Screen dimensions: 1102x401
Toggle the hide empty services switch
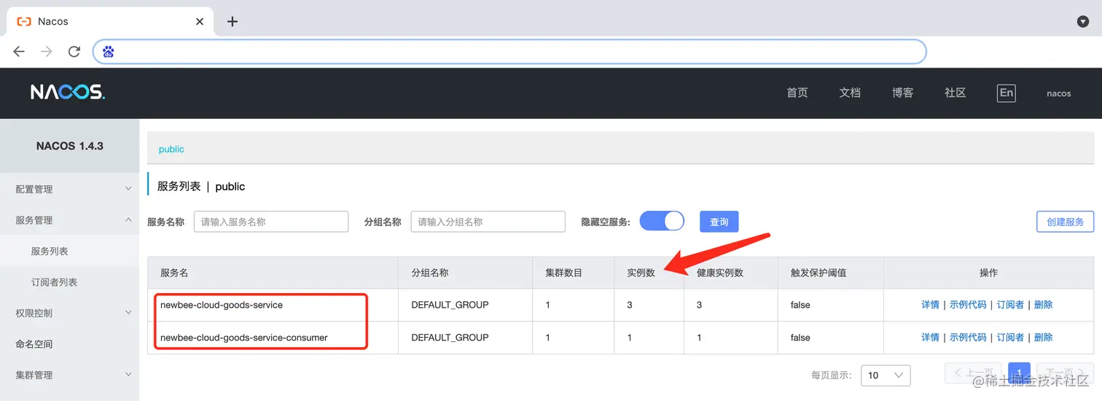pos(662,221)
